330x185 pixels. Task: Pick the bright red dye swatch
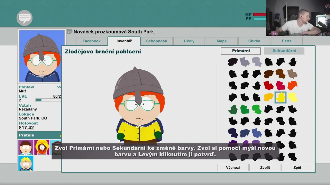(269, 86)
